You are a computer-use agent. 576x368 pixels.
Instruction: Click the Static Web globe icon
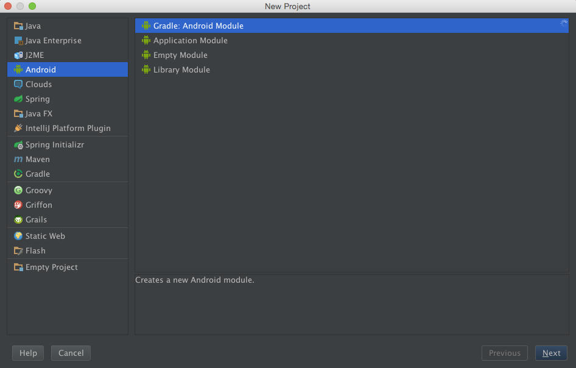(18, 236)
